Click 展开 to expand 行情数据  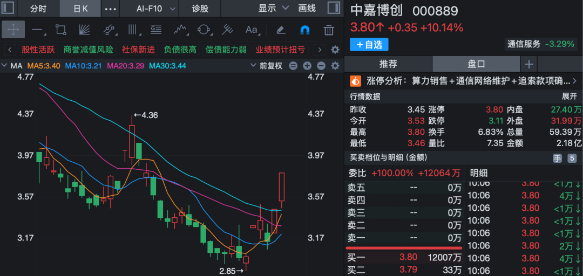(570, 96)
